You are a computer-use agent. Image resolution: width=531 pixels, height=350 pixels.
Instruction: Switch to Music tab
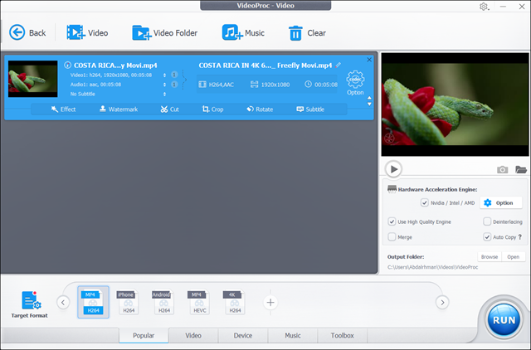point(293,335)
